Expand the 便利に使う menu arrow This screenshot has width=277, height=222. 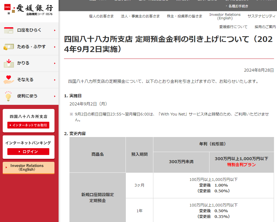55,96
